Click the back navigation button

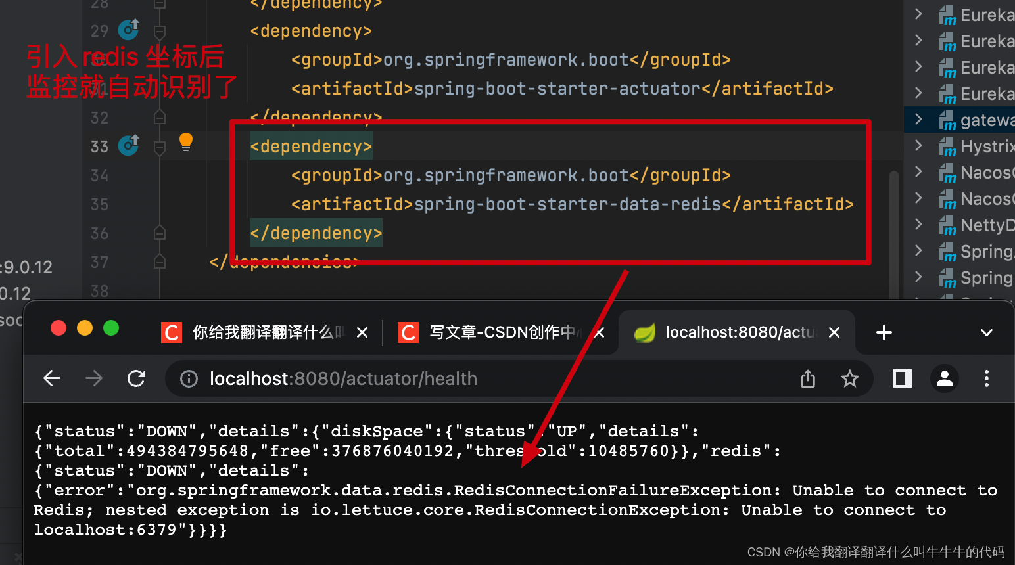52,378
